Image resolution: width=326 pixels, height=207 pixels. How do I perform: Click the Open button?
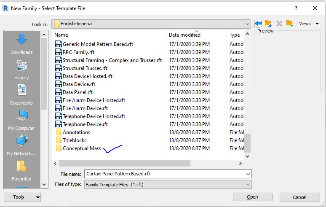[253, 197]
